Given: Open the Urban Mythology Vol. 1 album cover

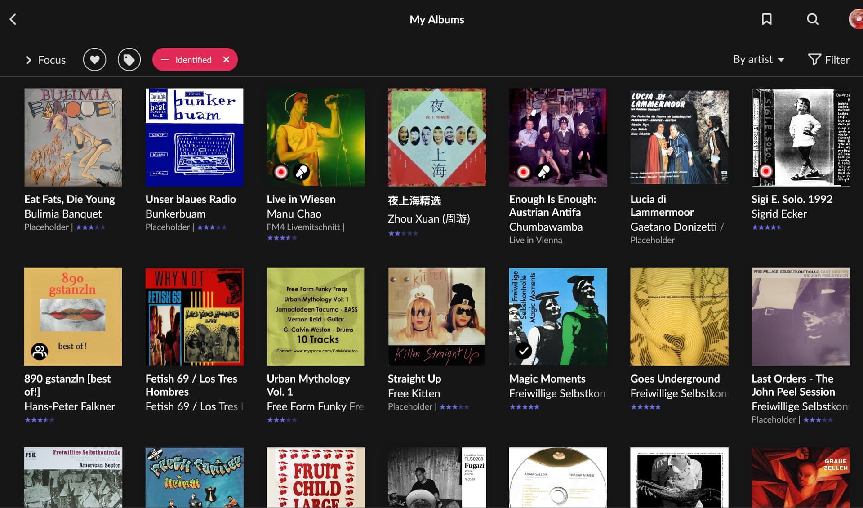Looking at the screenshot, I should (316, 317).
